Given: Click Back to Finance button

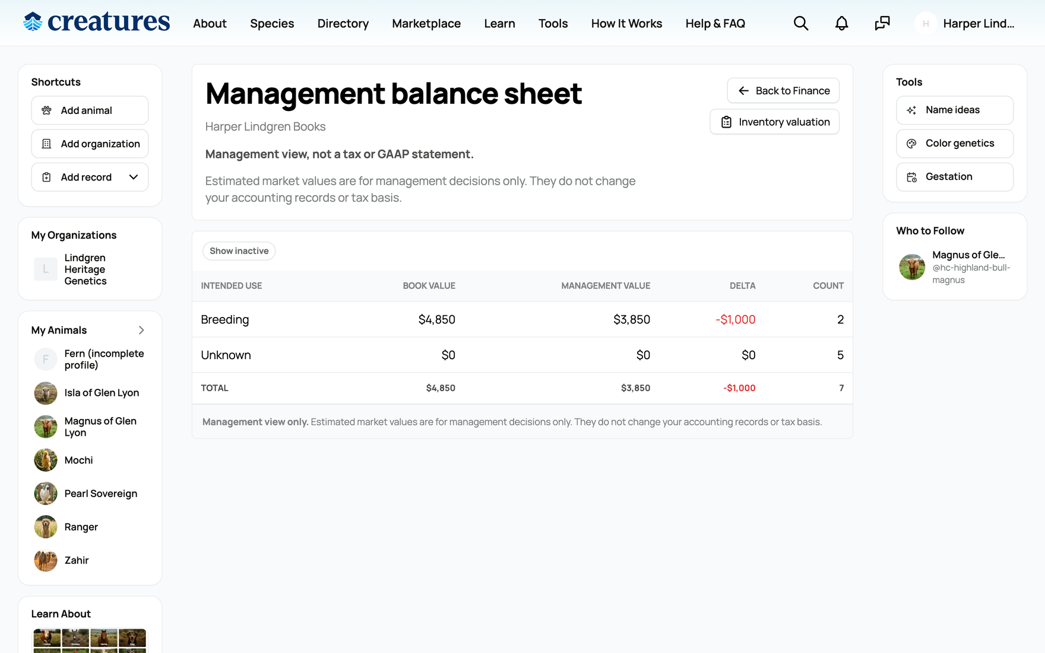Looking at the screenshot, I should 783,91.
